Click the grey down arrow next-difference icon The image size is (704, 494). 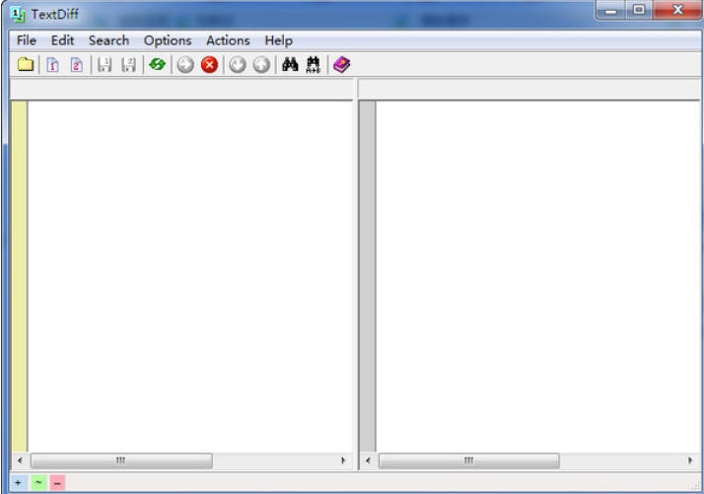(x=237, y=65)
